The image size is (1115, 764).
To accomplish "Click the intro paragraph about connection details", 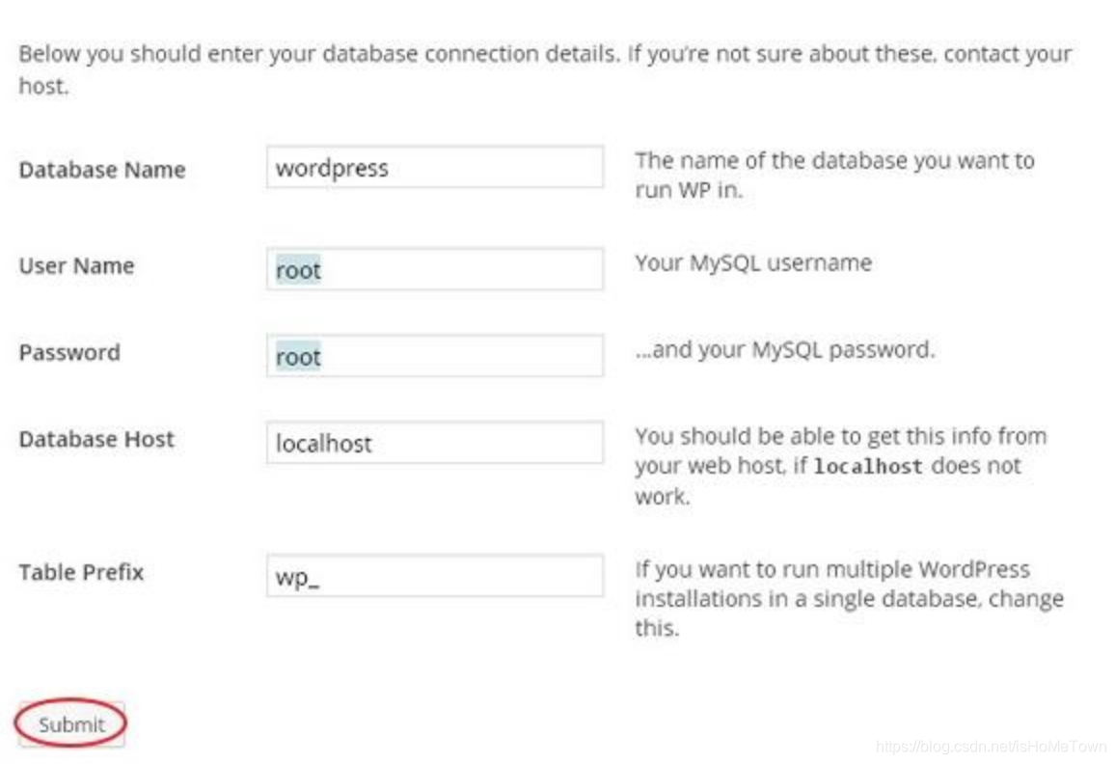I will [545, 69].
